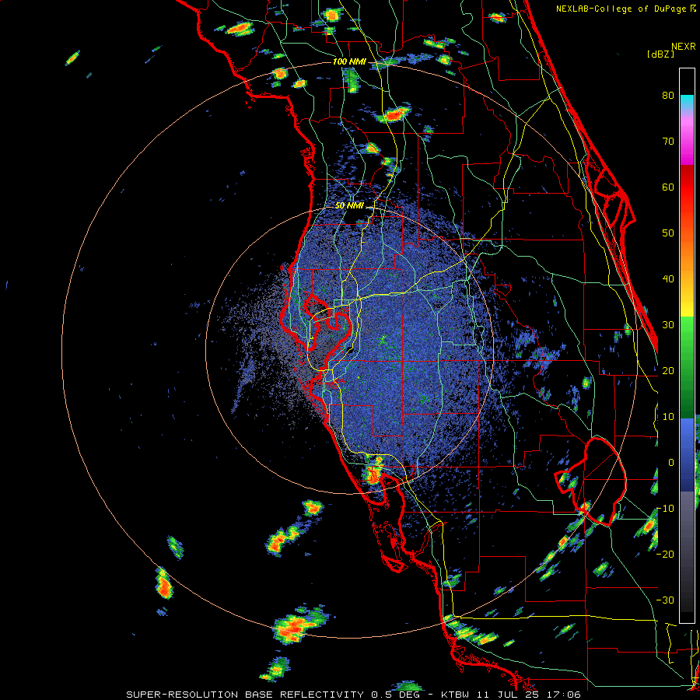Click the 40 value on dBZ scale
Image resolution: width=700 pixels, height=700 pixels.
668,279
